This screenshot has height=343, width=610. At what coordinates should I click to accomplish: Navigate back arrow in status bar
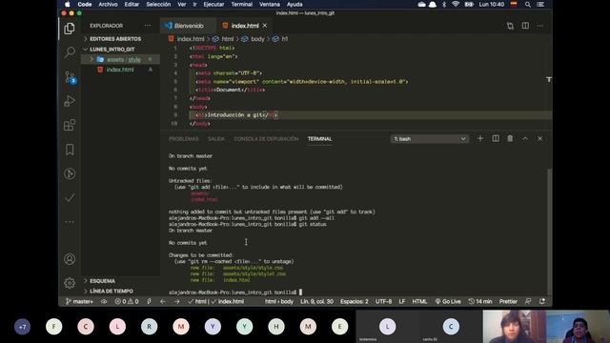(x=163, y=301)
